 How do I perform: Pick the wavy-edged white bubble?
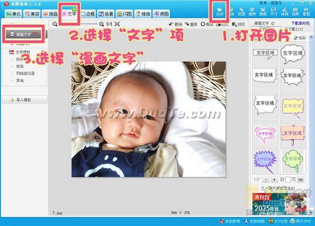click(x=265, y=108)
